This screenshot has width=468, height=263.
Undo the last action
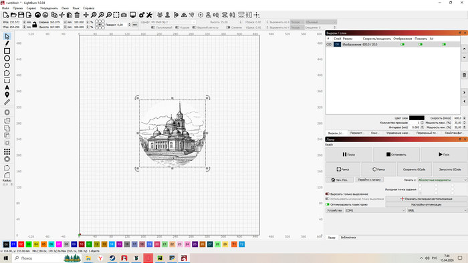37,15
